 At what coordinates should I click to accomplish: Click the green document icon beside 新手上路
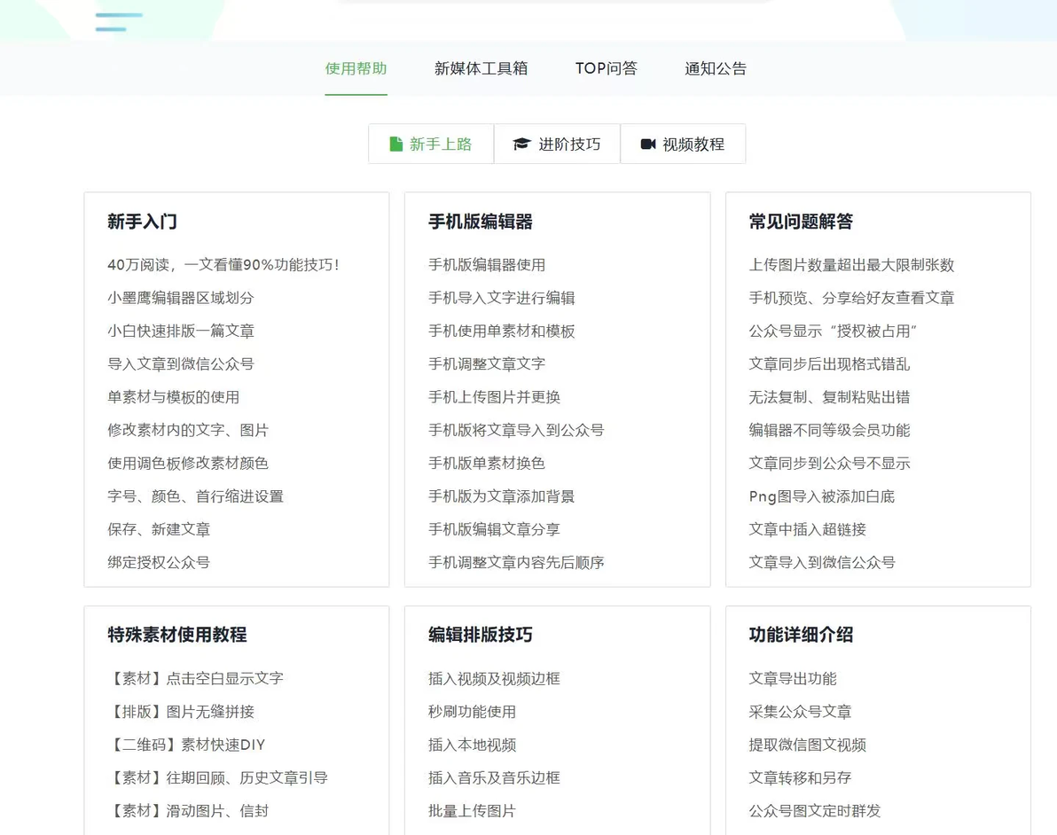click(396, 144)
